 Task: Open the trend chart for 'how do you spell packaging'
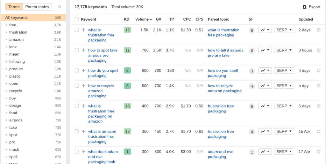point(265,71)
